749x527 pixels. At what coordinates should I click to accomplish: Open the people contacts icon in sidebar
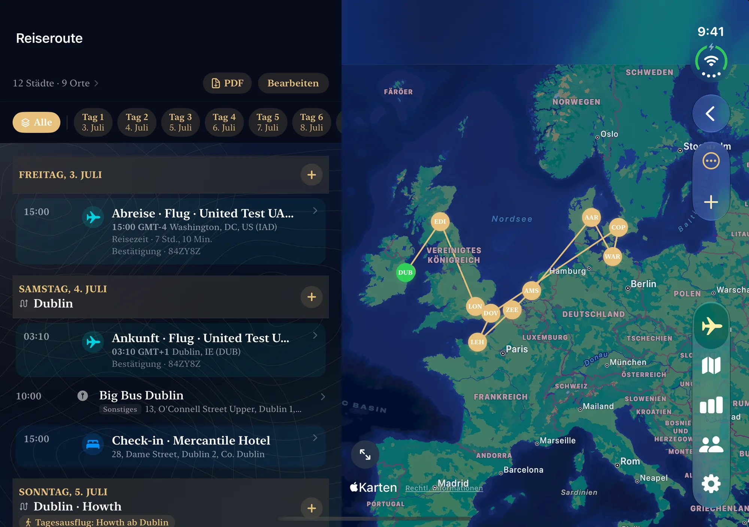[x=711, y=445]
